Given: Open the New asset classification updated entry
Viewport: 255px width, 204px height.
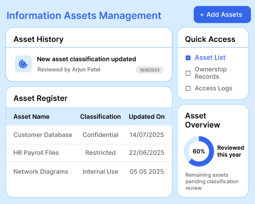Looking at the screenshot, I should (x=86, y=59).
